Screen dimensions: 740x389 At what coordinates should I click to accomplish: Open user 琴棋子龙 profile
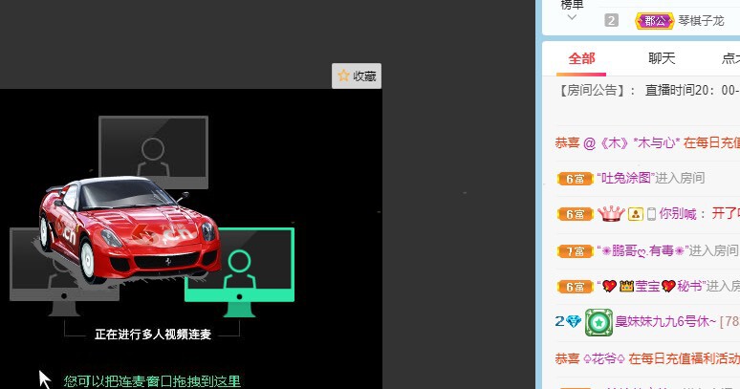click(701, 21)
